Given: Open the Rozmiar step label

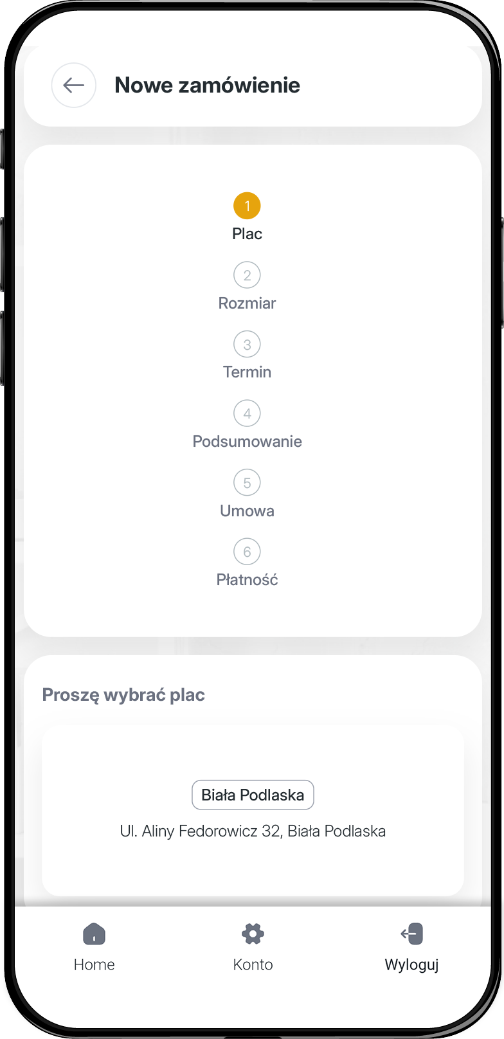Looking at the screenshot, I should click(x=247, y=303).
